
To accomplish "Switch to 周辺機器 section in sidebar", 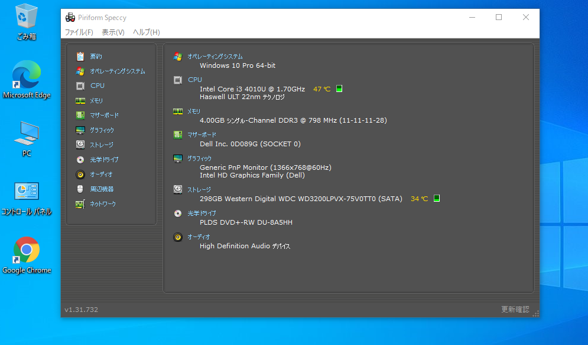I will [x=102, y=189].
